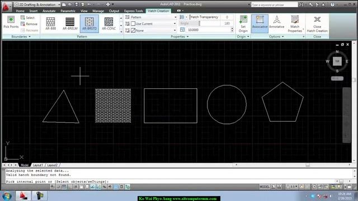
Task: Click the Save icon in quick access toolbar
Action: 77,4
